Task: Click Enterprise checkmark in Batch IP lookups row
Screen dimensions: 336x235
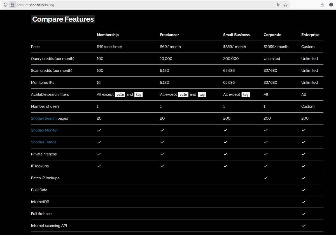Action: point(304,178)
